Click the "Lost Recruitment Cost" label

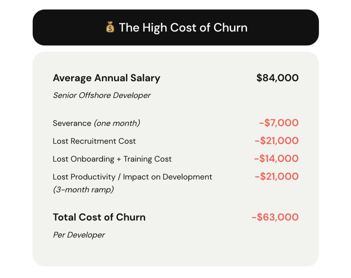[x=94, y=141]
